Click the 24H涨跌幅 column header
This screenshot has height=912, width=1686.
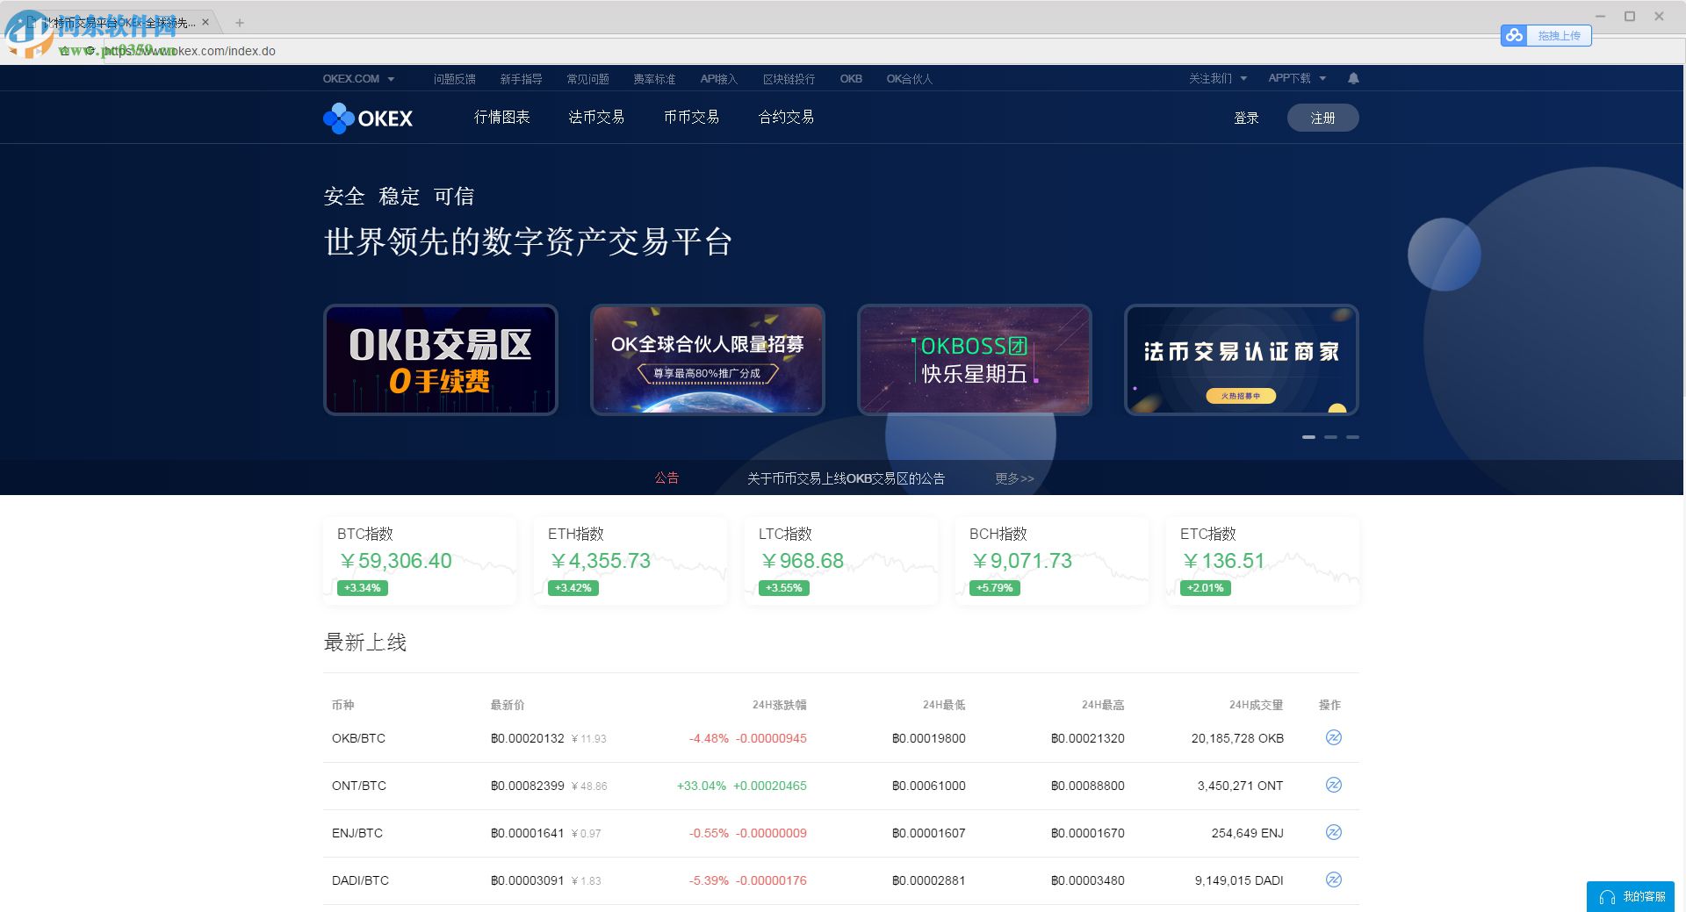pos(779,705)
